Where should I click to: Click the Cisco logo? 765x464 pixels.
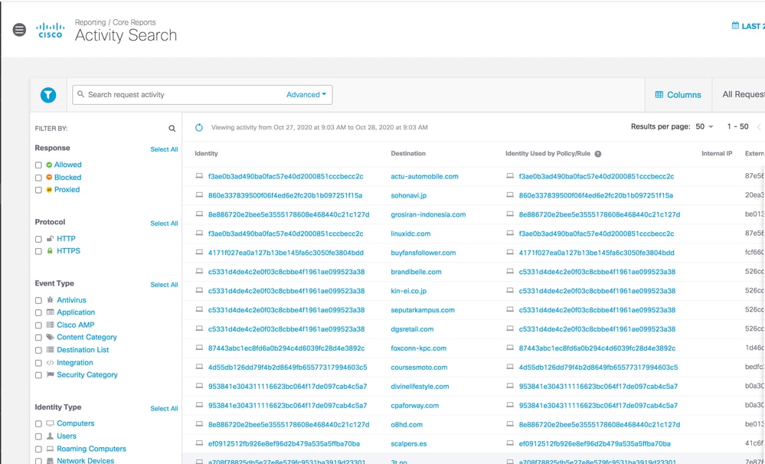pyautogui.click(x=51, y=30)
